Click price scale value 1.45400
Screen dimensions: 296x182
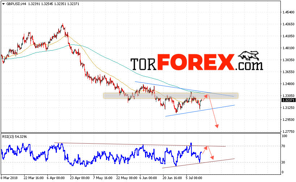[288, 12]
